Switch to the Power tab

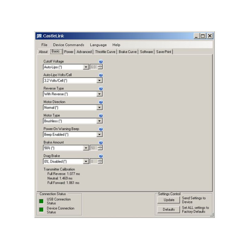pos(69,52)
